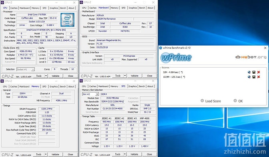Image resolution: width=269 pixels, height=157 pixels.
Task: Click the Module Size value 8192 MBytes
Action: (112, 98)
